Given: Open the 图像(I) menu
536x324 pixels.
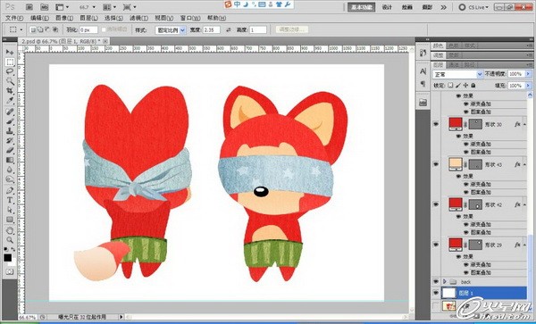Looking at the screenshot, I should point(64,18).
